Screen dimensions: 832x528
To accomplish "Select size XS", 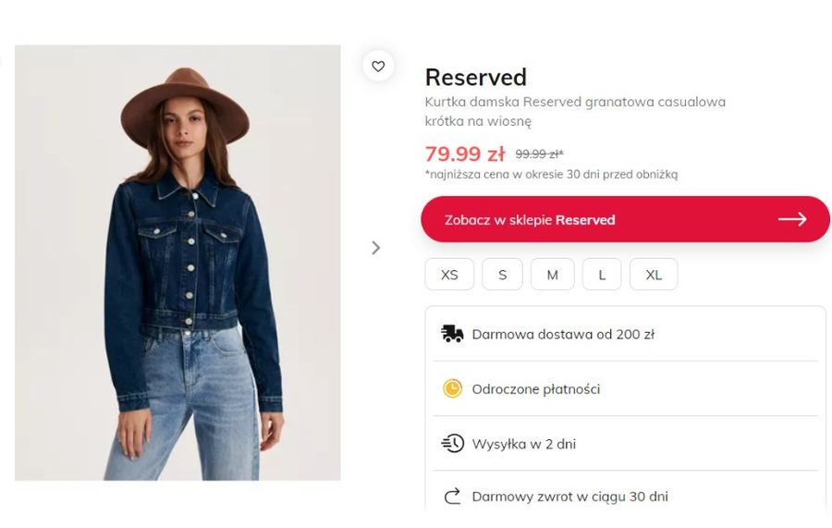I will pos(449,275).
